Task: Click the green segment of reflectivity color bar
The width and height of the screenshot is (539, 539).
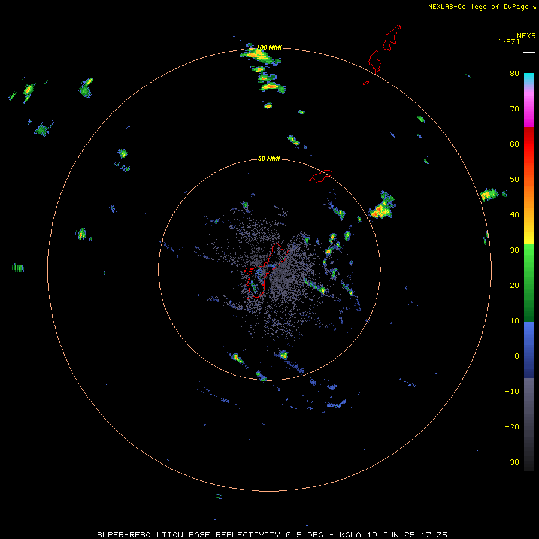Action: coord(529,283)
